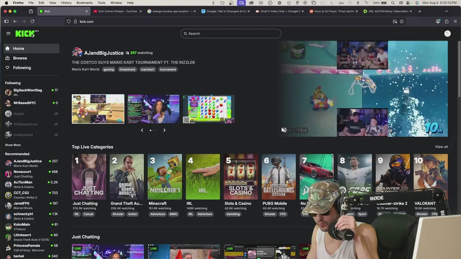Open macOS Spotlight search icon
Image resolution: width=461 pixels, height=259 pixels.
(393, 3)
